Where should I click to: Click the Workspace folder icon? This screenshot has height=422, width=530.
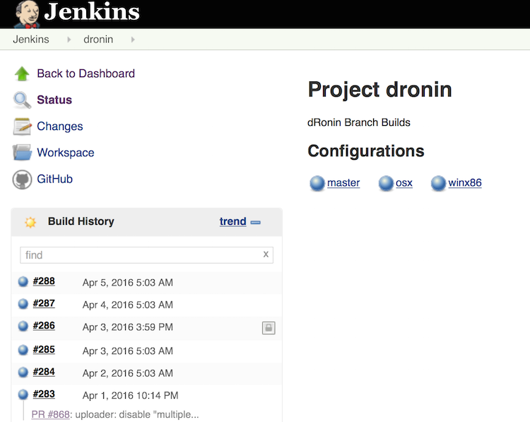tap(22, 153)
